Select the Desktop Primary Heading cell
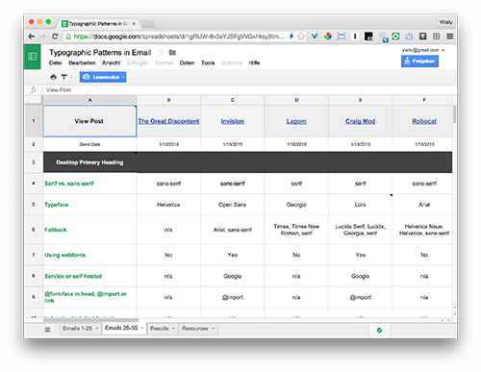This screenshot has width=481, height=372. click(x=89, y=162)
